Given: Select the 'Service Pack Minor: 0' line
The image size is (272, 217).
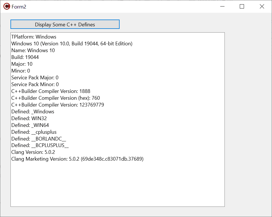Looking at the screenshot, I should pos(35,84).
